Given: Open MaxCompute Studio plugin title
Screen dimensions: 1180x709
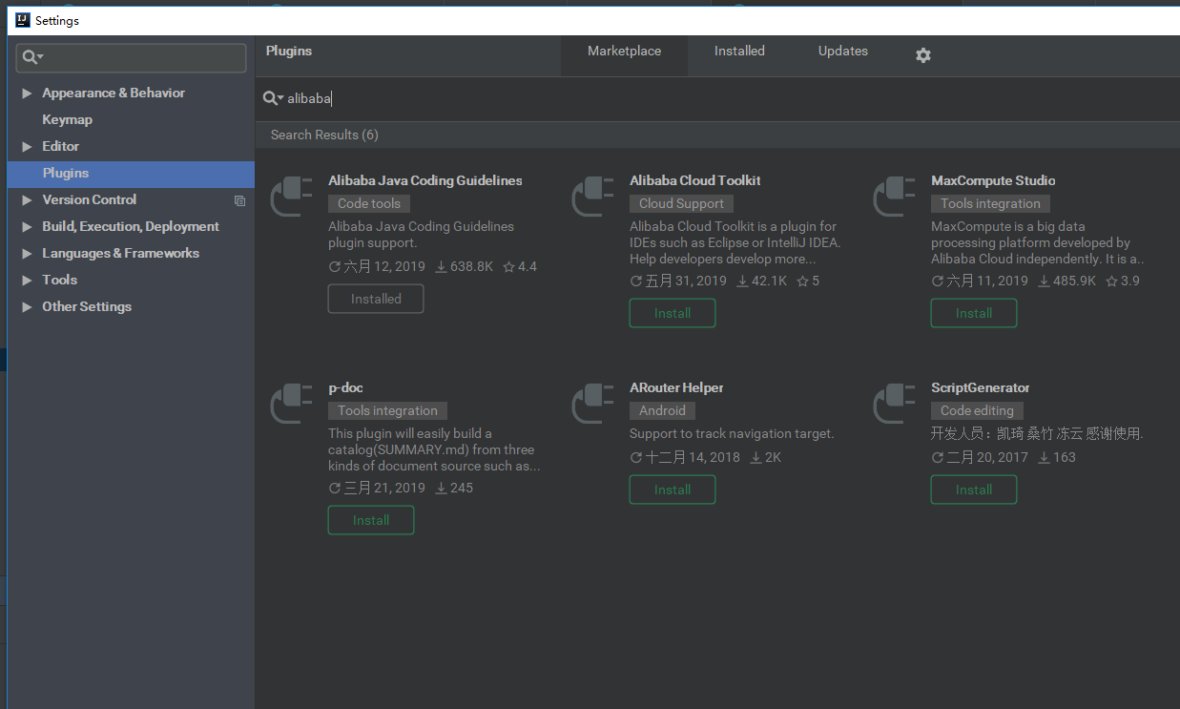Looking at the screenshot, I should 993,180.
